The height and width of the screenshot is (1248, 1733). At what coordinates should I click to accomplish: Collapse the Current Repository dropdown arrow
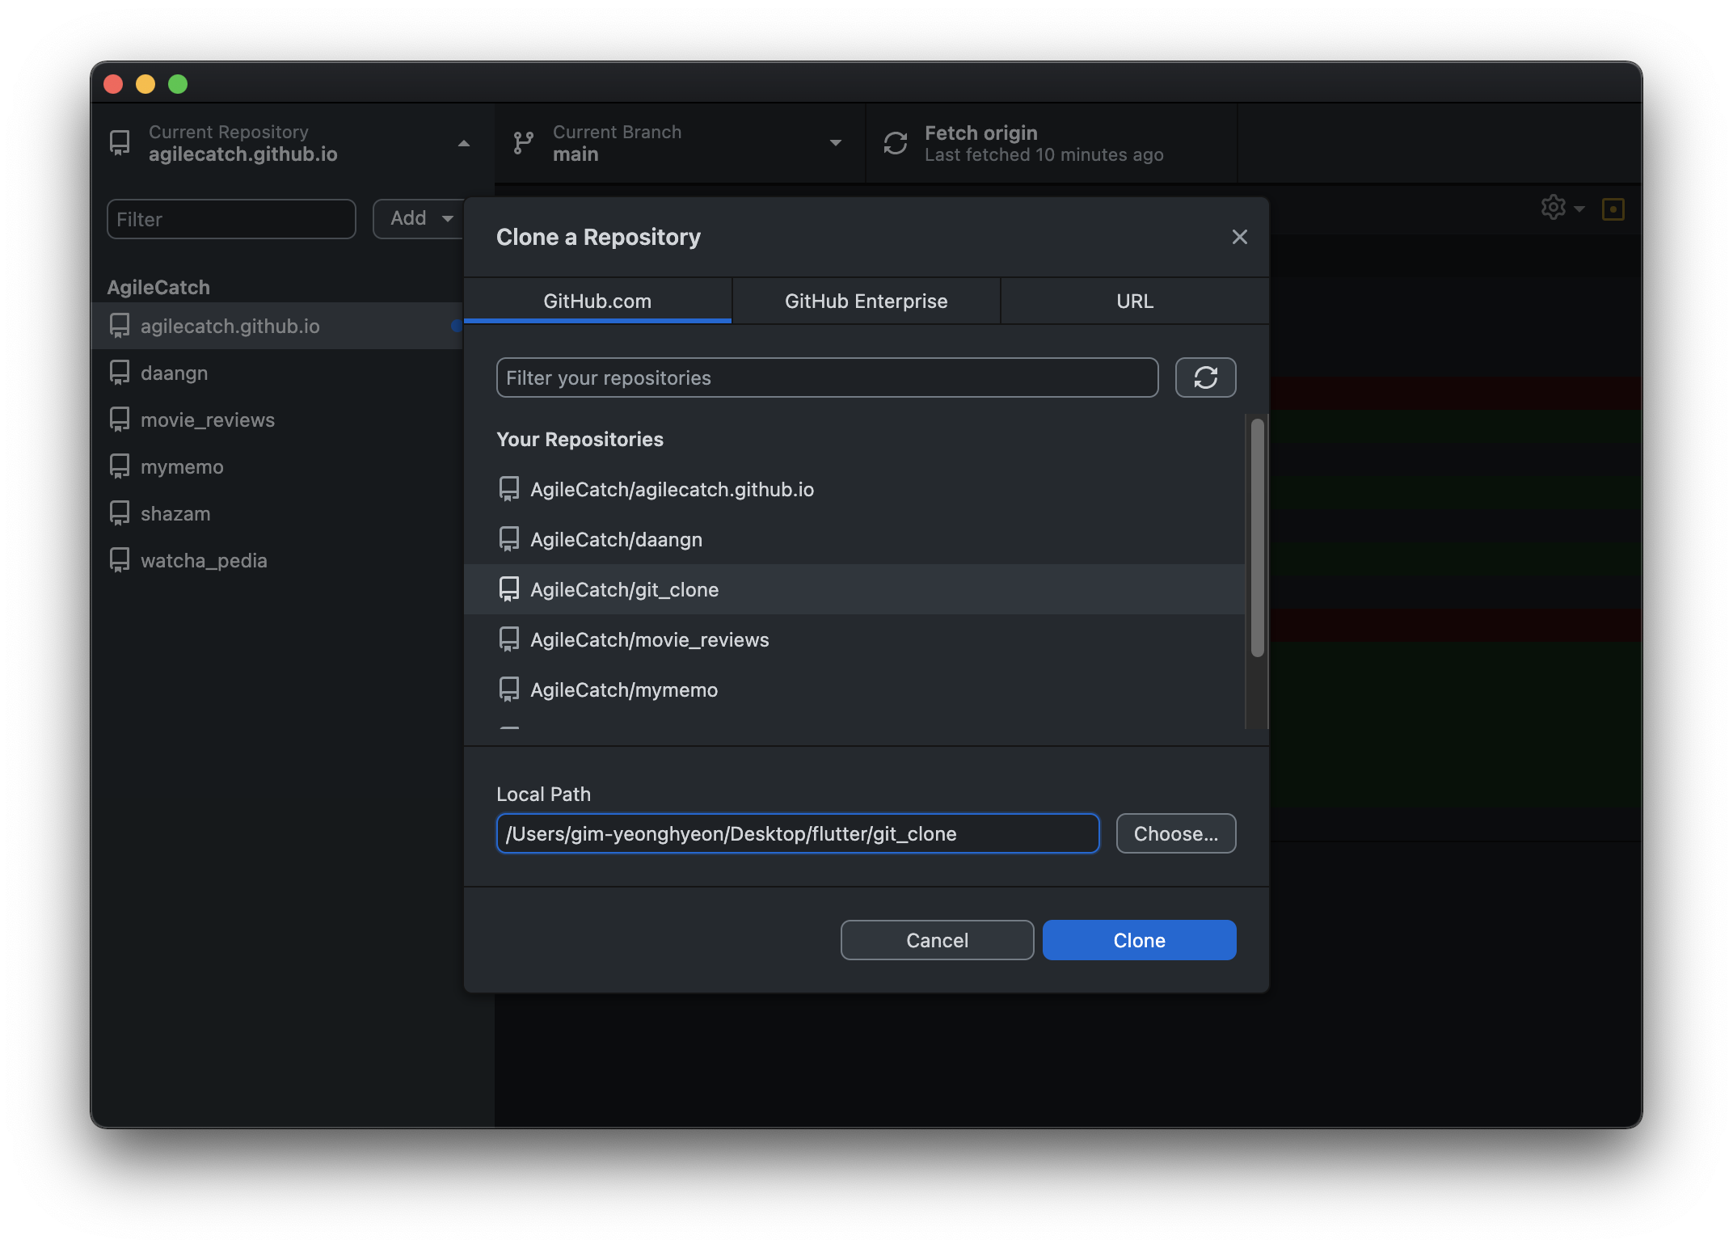(x=464, y=143)
